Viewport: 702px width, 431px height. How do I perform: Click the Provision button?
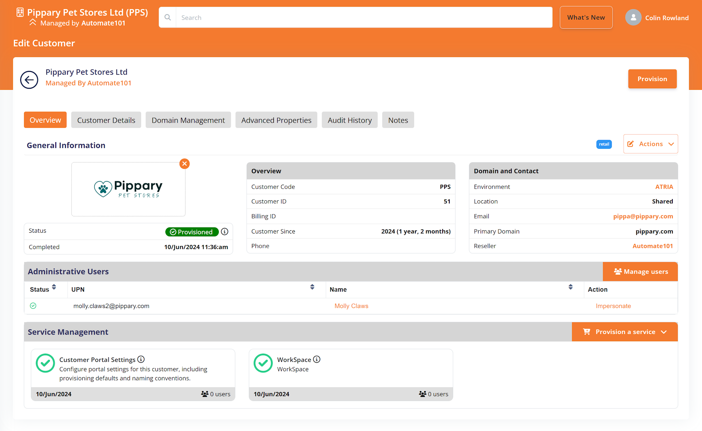[652, 78]
